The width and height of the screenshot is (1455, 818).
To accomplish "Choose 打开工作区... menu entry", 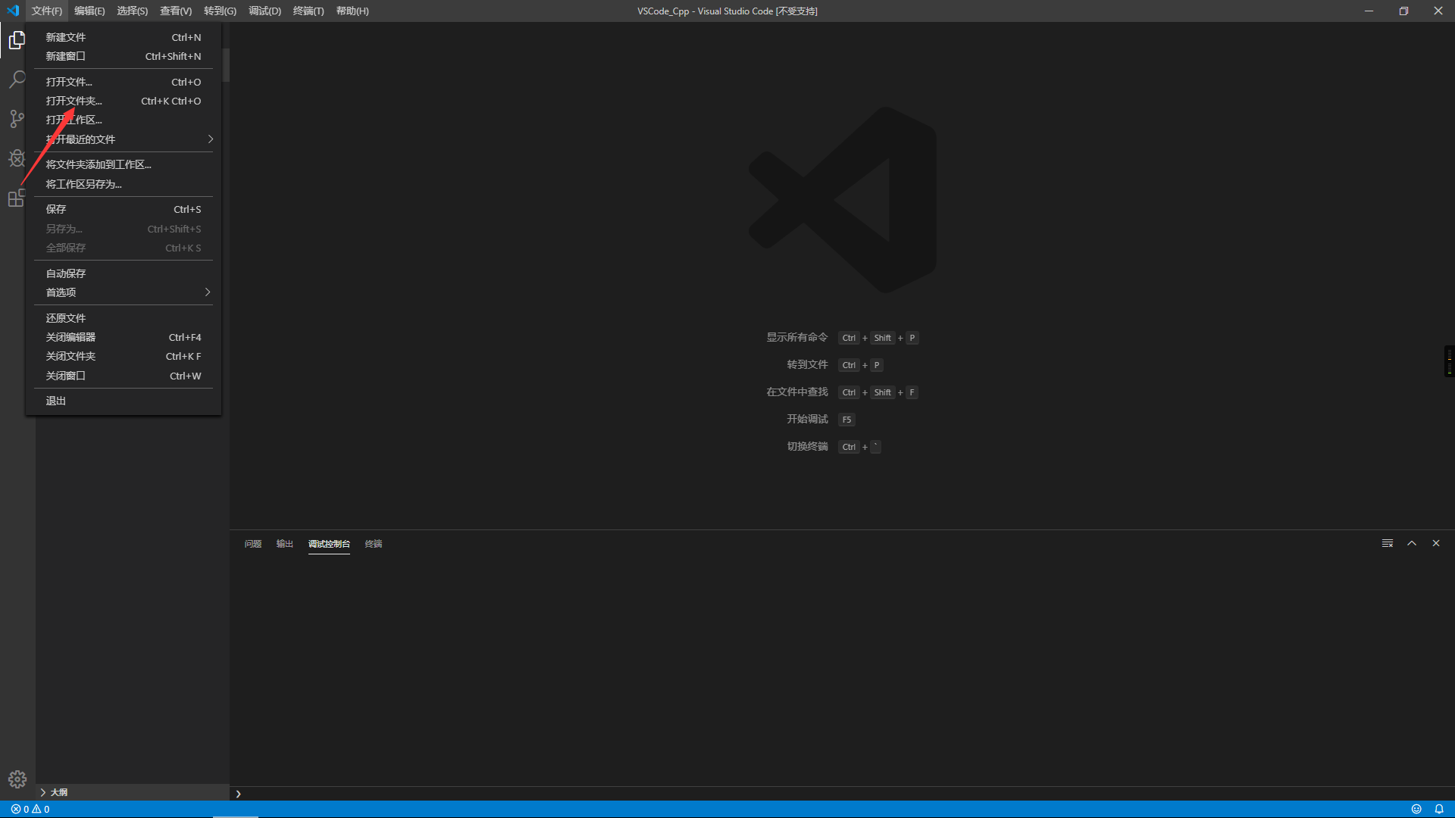I will pyautogui.click(x=124, y=120).
